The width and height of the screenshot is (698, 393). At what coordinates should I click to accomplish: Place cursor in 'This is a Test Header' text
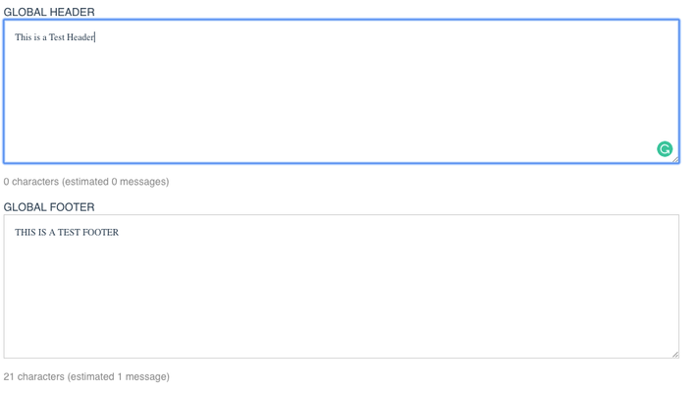(54, 37)
